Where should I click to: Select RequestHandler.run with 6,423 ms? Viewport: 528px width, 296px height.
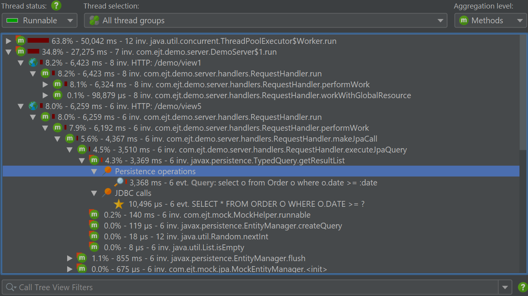pos(190,73)
